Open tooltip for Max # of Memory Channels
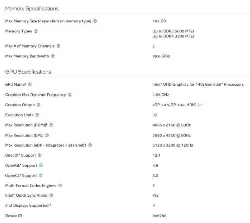The width and height of the screenshot is (250, 223). (x=58, y=46)
